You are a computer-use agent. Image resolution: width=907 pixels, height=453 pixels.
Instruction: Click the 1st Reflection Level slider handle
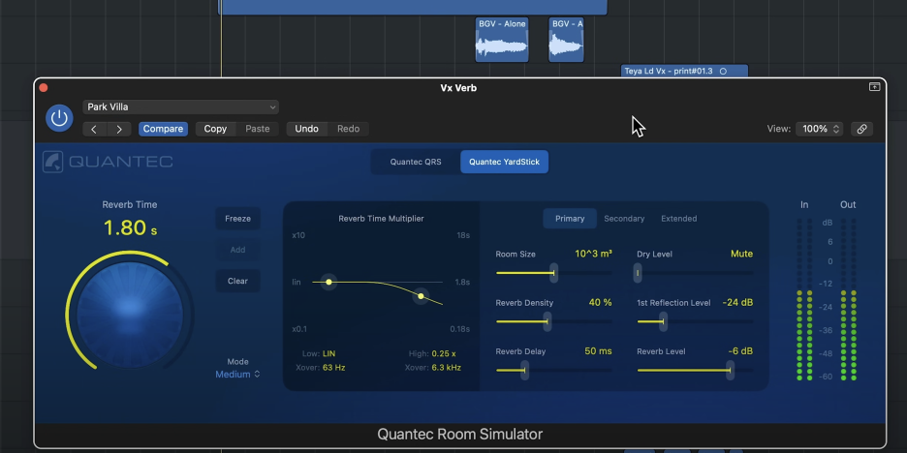[664, 321]
